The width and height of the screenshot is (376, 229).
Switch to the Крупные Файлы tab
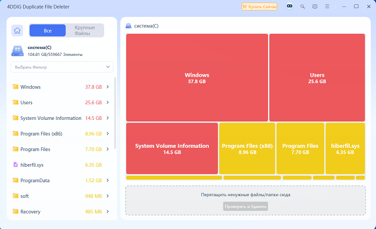point(85,31)
